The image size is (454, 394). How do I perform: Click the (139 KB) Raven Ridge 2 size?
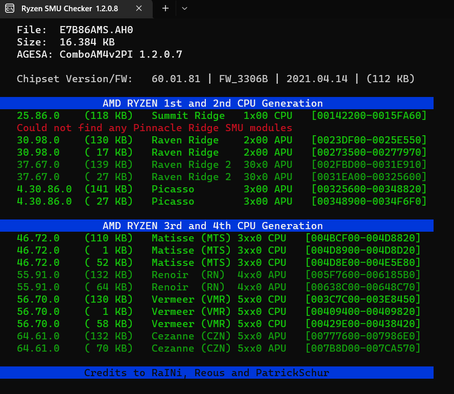click(x=109, y=165)
